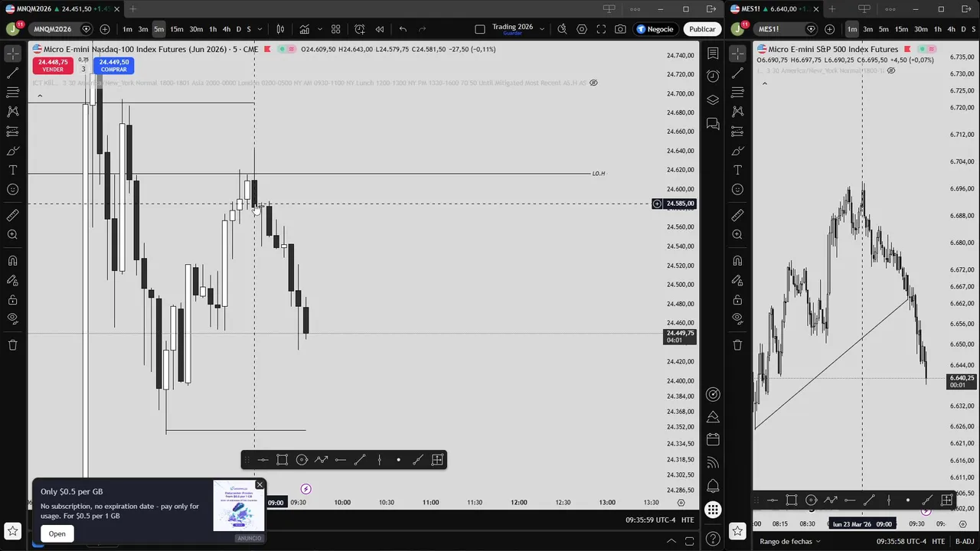This screenshot has height=551, width=980.
Task: Expand timeframe dropdown chevron on MNQM2026 chart
Action: 261,29
